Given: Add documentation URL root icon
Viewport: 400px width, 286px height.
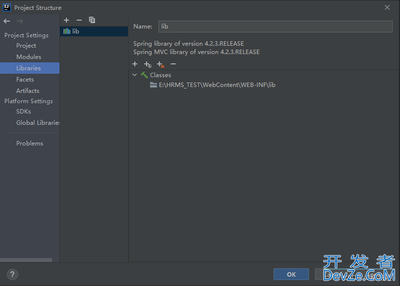Looking at the screenshot, I should [x=148, y=64].
